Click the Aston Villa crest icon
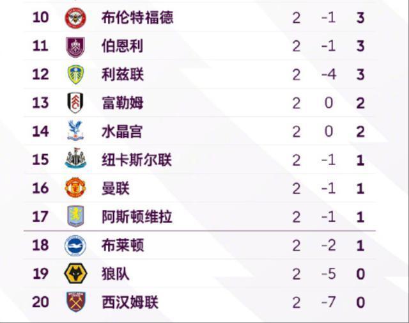 [75, 217]
